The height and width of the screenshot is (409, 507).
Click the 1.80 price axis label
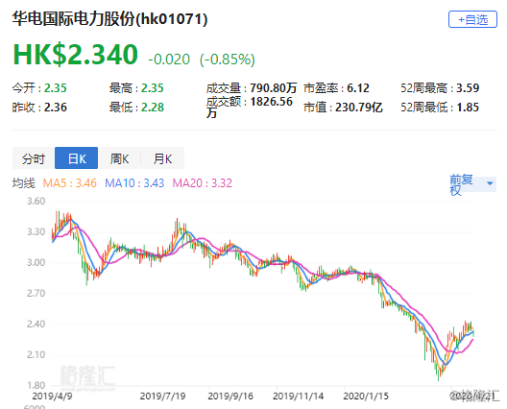36,385
